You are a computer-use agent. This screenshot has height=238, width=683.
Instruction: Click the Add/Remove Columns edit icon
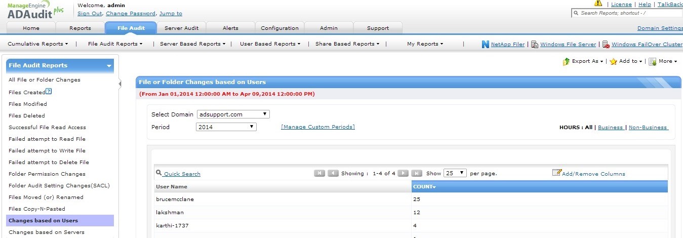(556, 173)
